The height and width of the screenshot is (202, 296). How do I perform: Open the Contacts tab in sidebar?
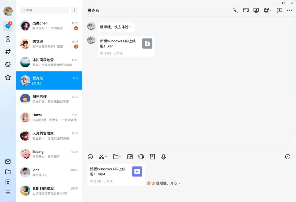[x=8, y=39]
